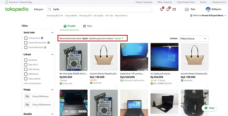Switch to the Produk tab
The height and width of the screenshot is (116, 228).
(69, 26)
